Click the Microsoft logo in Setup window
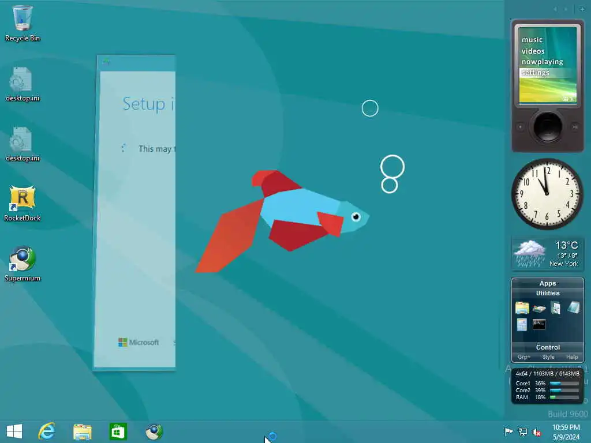Screen dimensions: 591x443 point(139,343)
